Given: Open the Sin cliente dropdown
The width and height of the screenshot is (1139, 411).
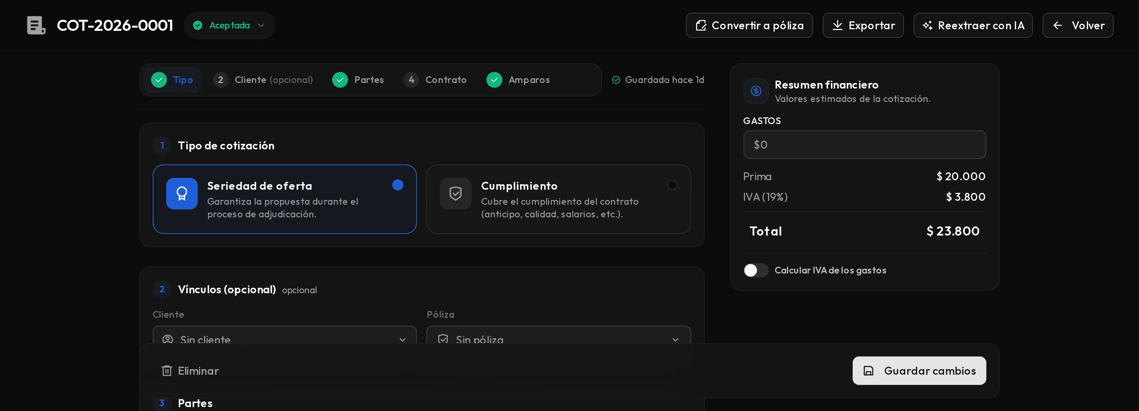Looking at the screenshot, I should [285, 336].
